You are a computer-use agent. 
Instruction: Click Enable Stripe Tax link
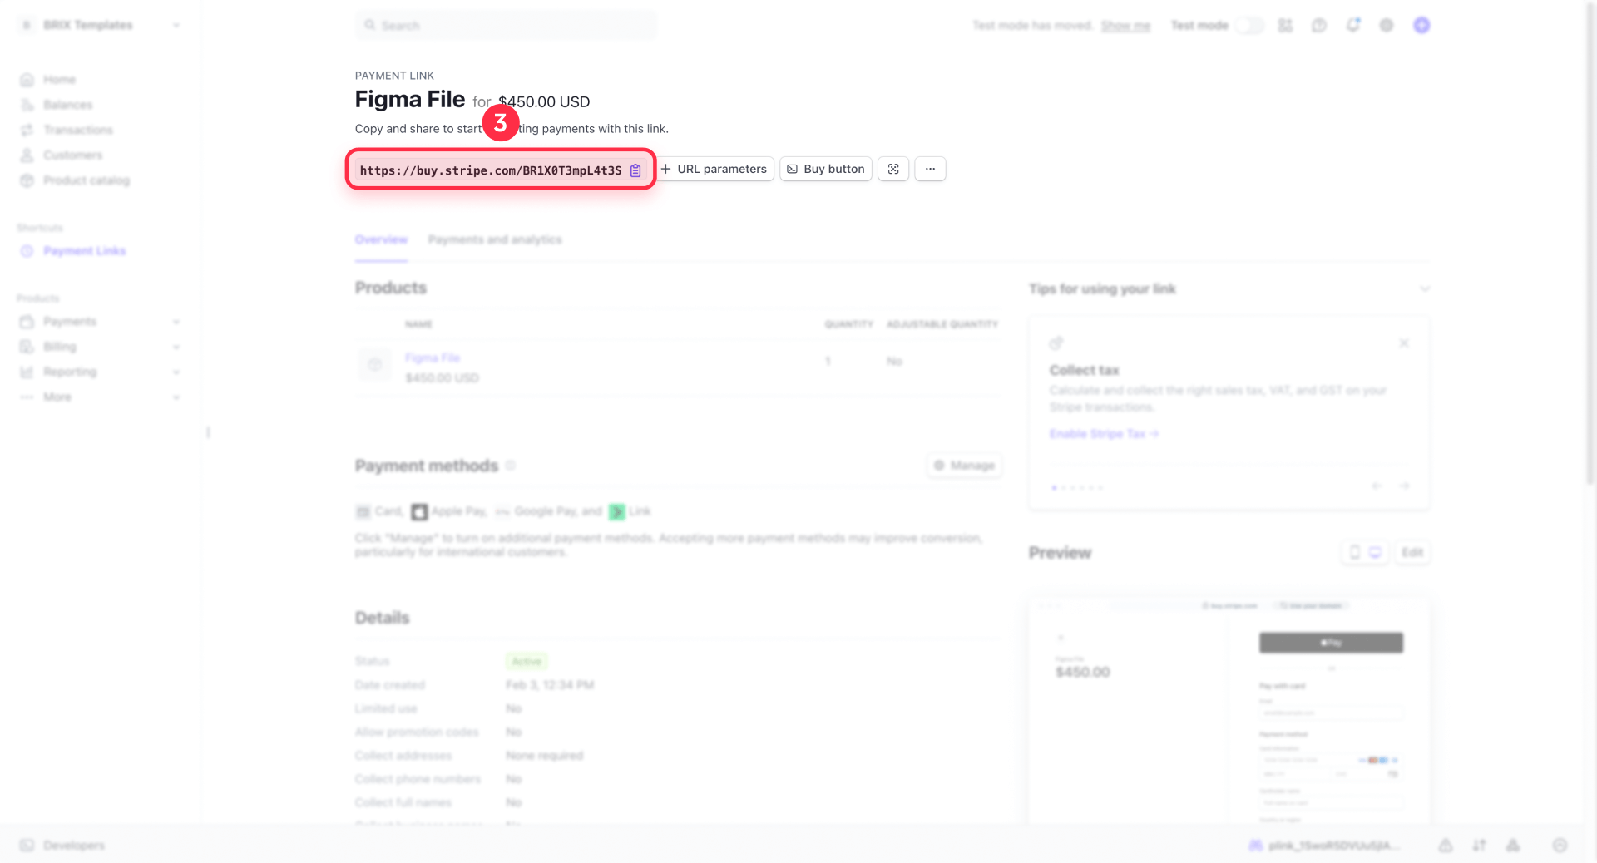pos(1104,433)
